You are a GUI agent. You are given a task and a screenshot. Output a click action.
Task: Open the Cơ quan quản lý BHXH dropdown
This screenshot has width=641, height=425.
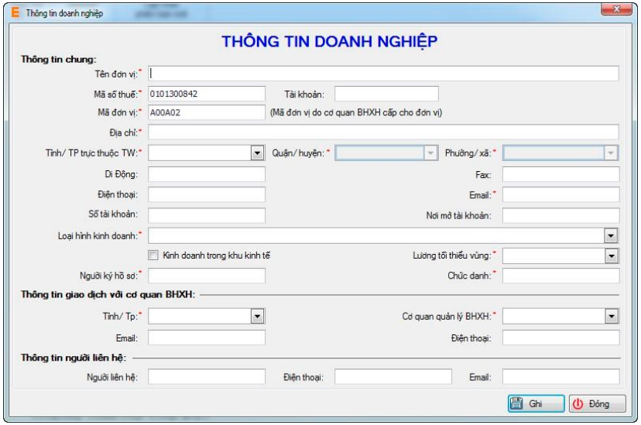tap(611, 316)
